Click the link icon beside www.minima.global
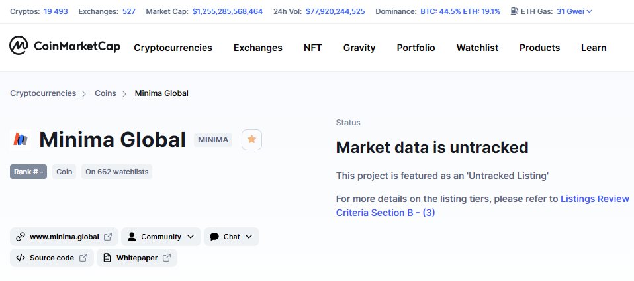The height and width of the screenshot is (281, 634). 21,237
